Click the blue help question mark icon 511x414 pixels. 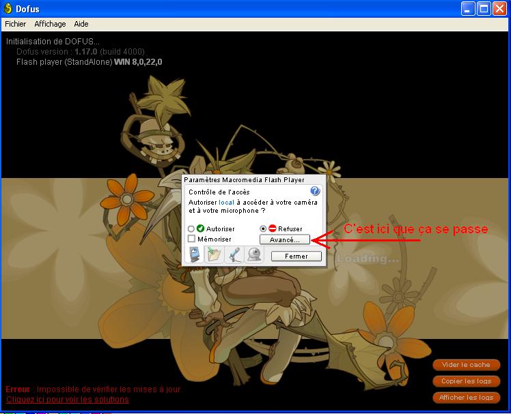point(315,191)
